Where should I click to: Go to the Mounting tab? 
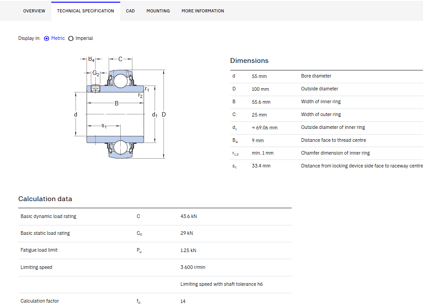pos(158,11)
